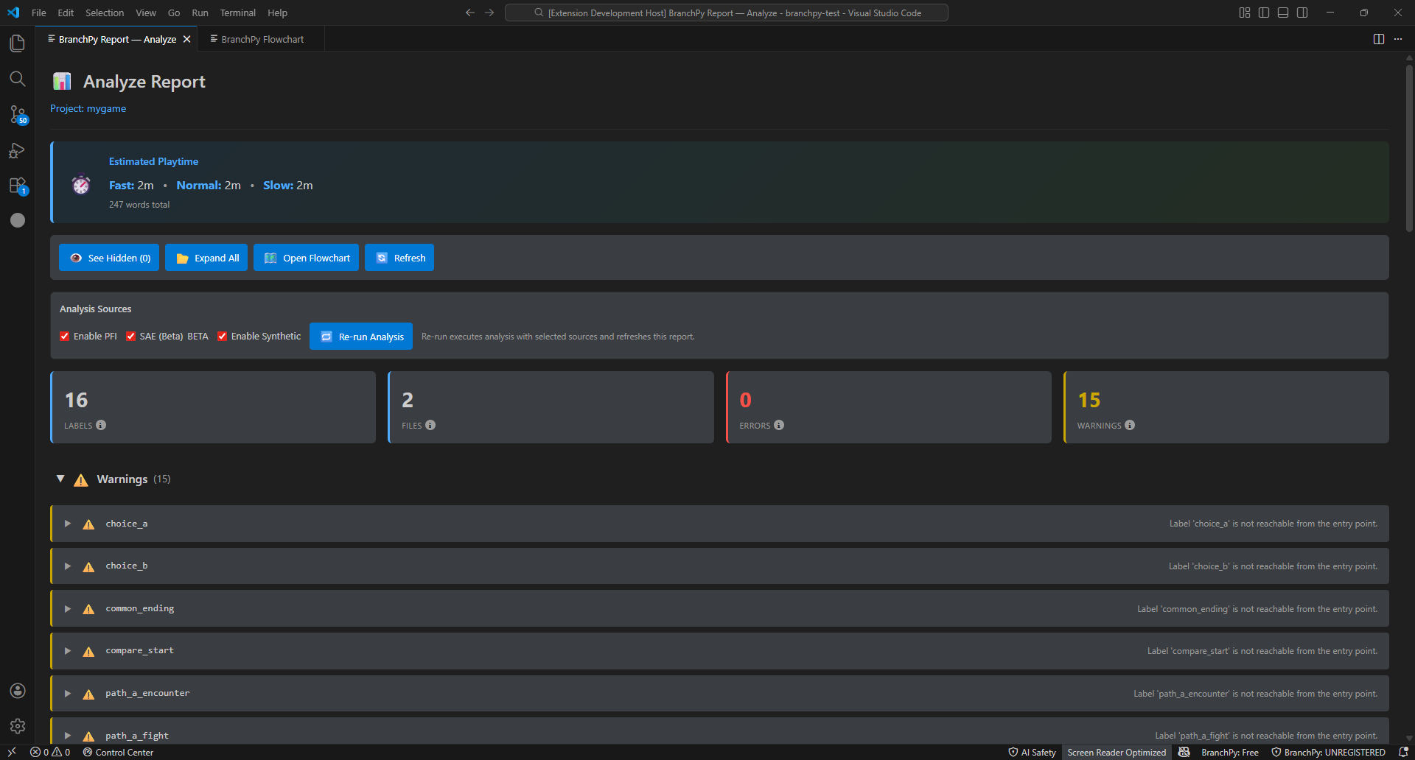Select the Search icon in the activity bar
This screenshot has width=1415, height=760.
[18, 79]
